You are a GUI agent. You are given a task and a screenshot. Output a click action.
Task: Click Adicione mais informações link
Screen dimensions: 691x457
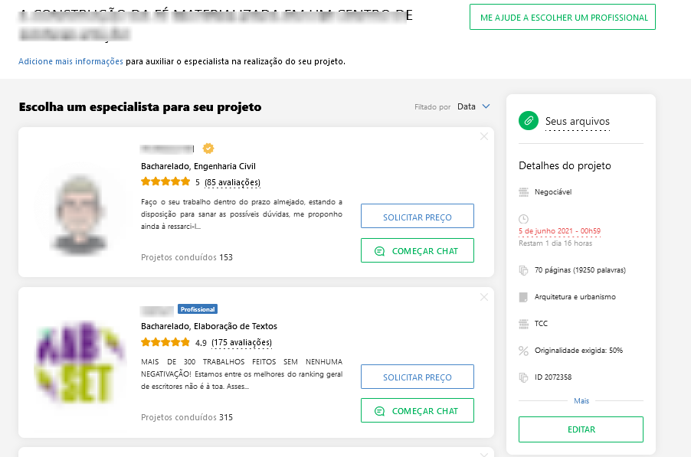(70, 61)
